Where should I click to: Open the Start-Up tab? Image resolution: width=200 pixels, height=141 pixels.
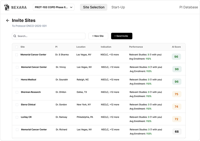tap(118, 7)
